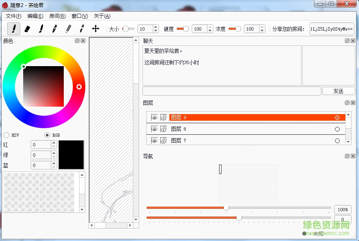359x241 pixels.
Task: Open the 文件 menu
Action: tap(13, 16)
